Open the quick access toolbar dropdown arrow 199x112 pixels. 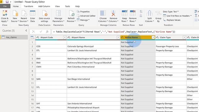[x=11, y=2]
